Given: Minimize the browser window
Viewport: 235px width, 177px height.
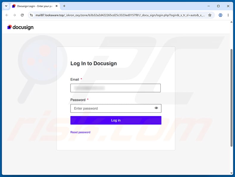Looking at the screenshot, I should pyautogui.click(x=209, y=6).
